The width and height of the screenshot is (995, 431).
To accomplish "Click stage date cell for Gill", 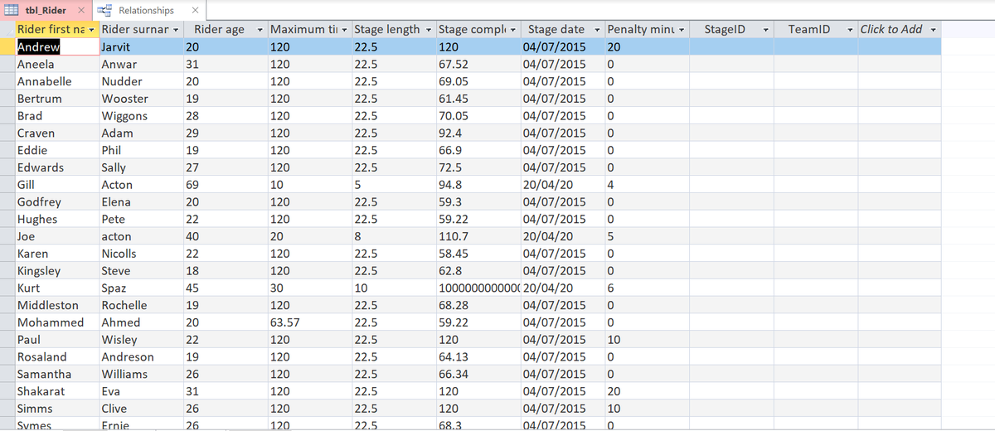I will pos(563,185).
